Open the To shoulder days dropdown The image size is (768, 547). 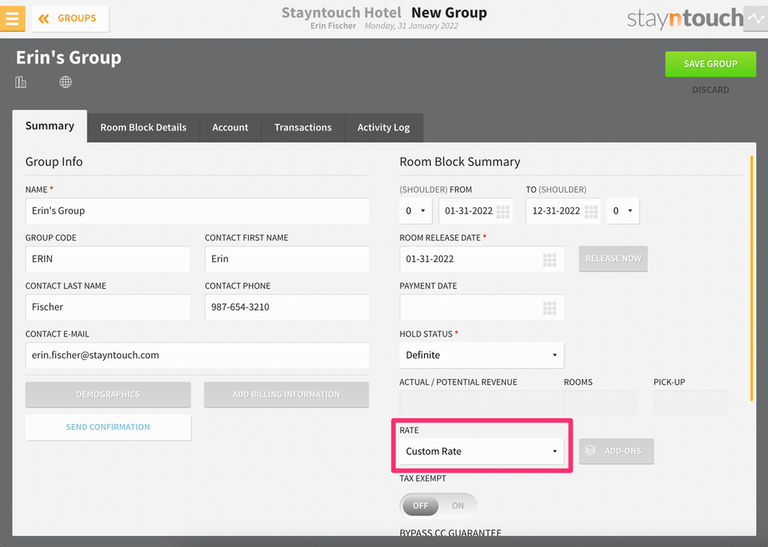623,210
